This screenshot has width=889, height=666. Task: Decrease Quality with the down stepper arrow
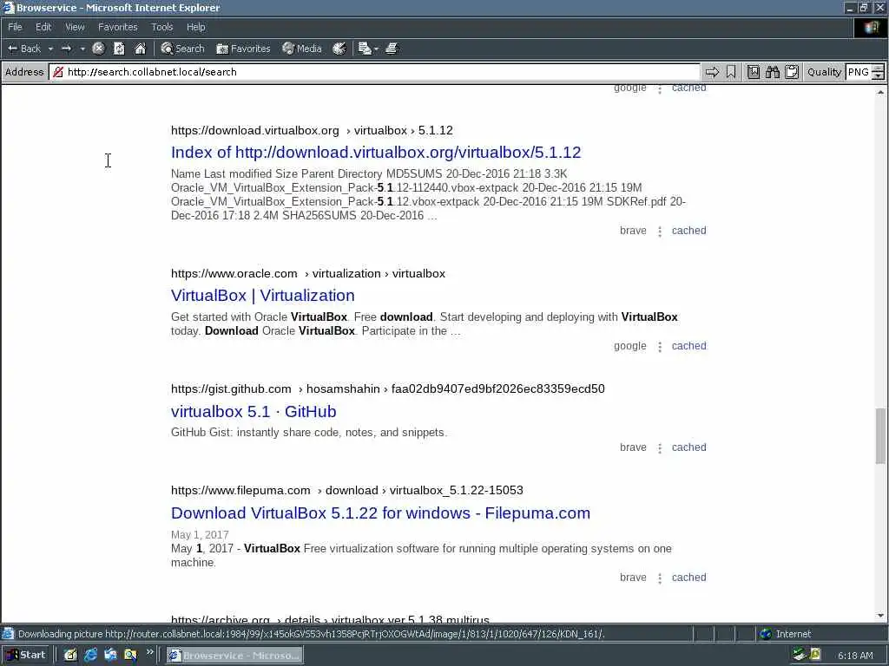coord(879,76)
